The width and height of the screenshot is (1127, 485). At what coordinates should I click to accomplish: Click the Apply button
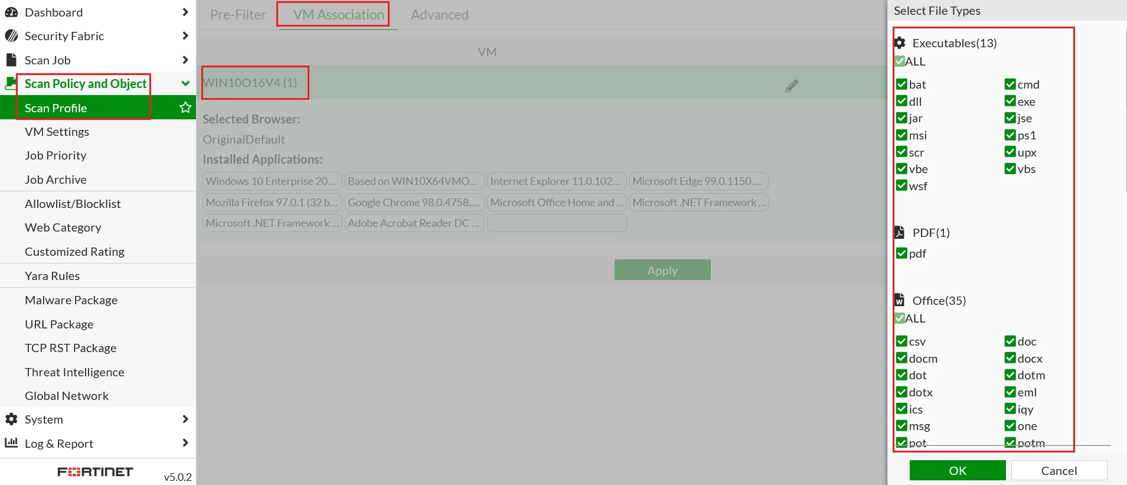pos(662,270)
